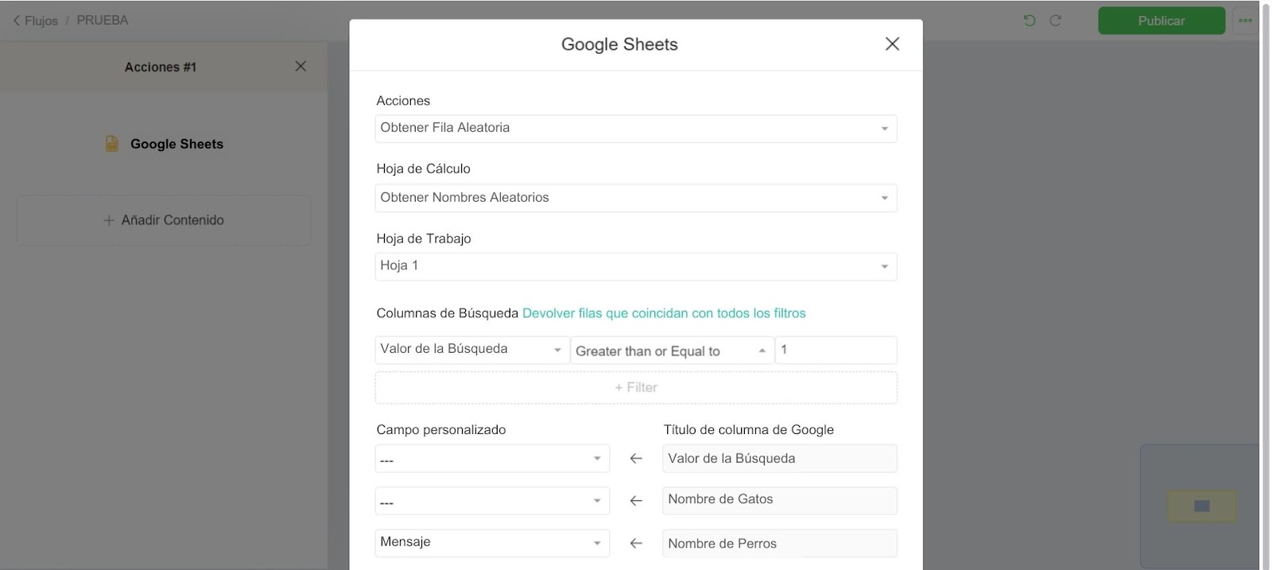This screenshot has width=1272, height=570.
Task: Click the Google Sheets dialog title
Action: click(x=619, y=45)
